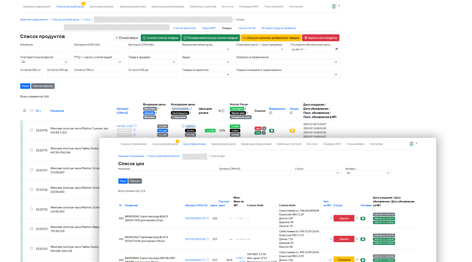Check the box for product 2533757
This screenshot has width=472, height=262.
(31, 170)
